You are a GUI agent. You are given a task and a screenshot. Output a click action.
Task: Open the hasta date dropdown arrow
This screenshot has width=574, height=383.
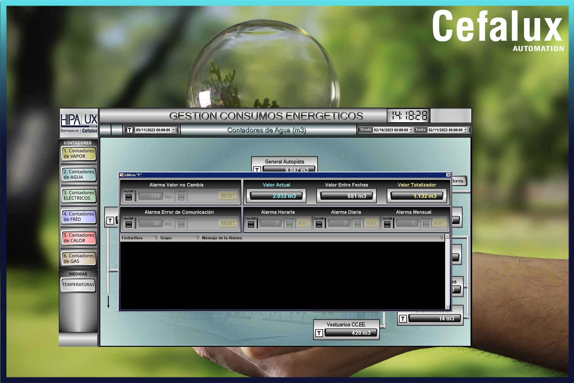[x=466, y=130]
